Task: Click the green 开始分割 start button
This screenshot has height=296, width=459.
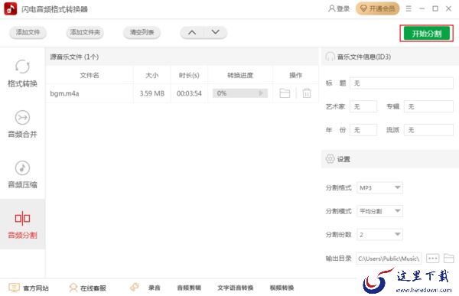Action: (427, 34)
